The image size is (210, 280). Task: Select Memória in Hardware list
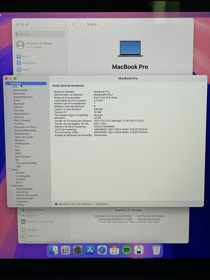pyautogui.click(x=20, y=140)
